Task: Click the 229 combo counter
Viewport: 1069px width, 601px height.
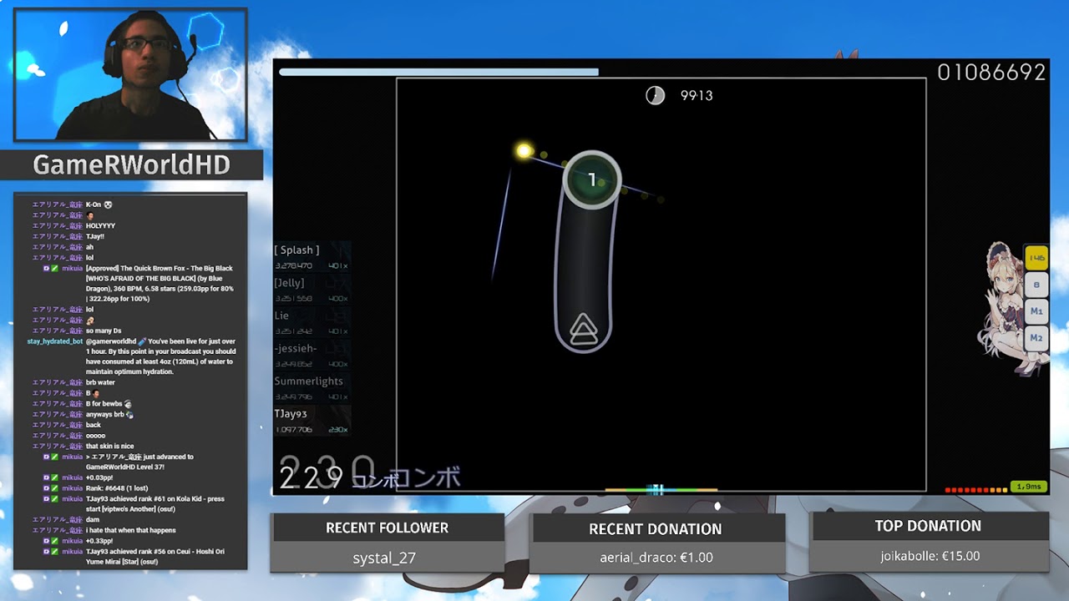Action: coord(311,477)
